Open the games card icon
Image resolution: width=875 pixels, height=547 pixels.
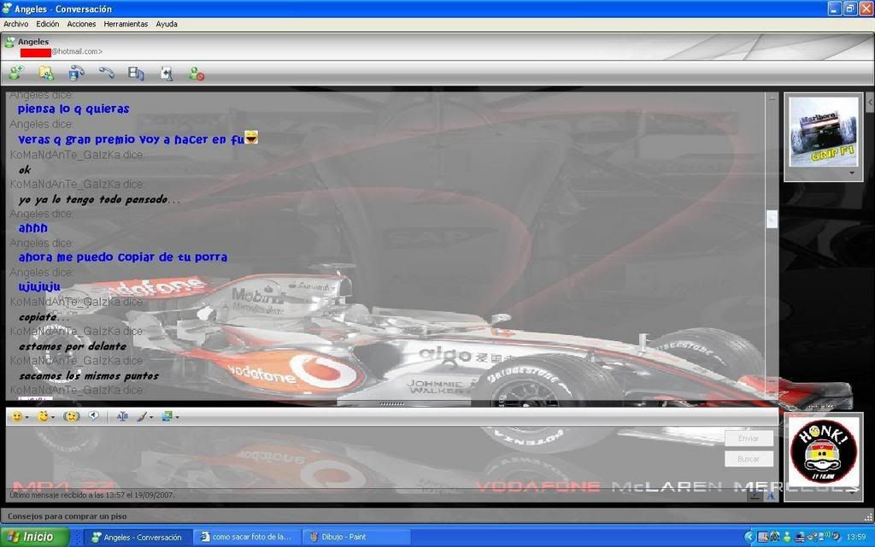click(x=167, y=74)
